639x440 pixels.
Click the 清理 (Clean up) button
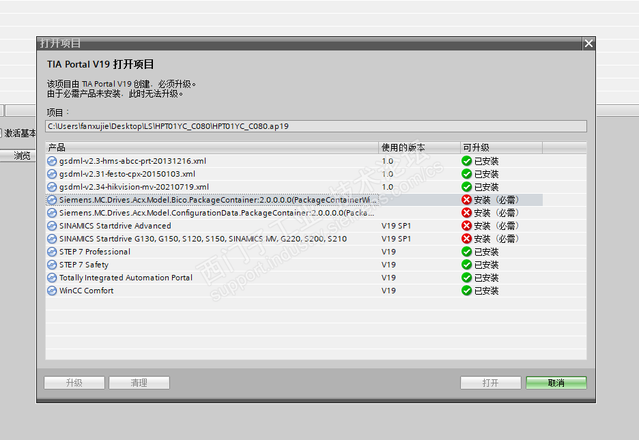[139, 383]
